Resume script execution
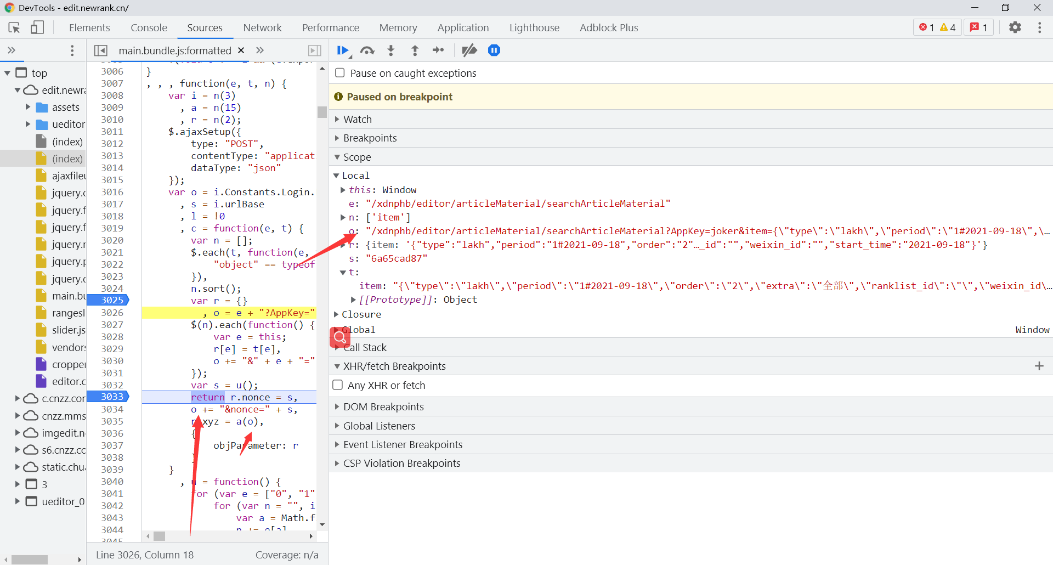 click(343, 50)
